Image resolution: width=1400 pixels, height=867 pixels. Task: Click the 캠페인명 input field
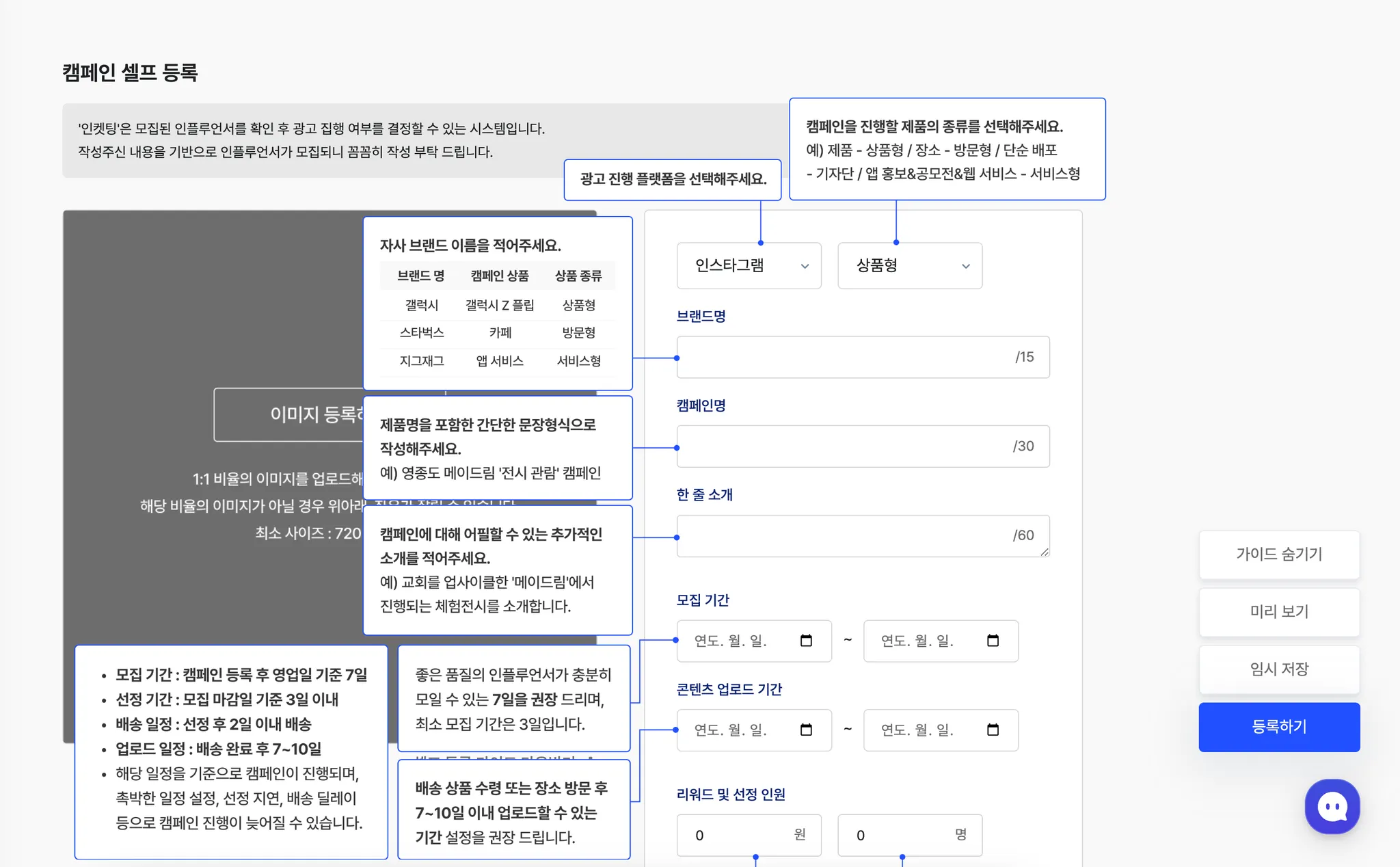841,446
